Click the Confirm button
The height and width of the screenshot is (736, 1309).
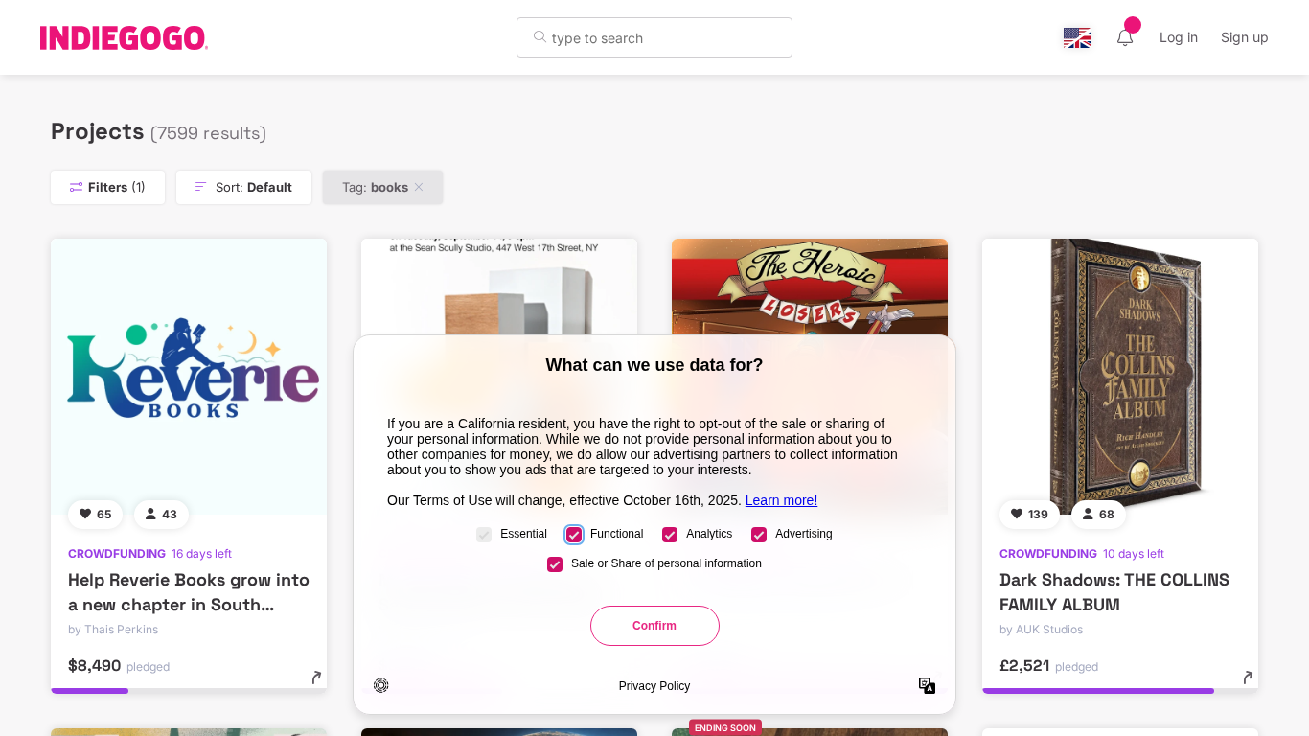654,626
